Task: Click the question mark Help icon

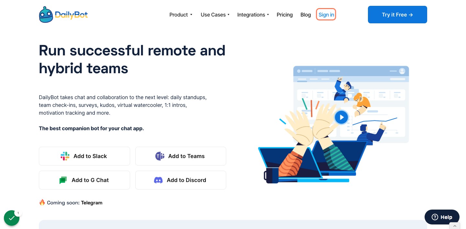Action: [435, 217]
